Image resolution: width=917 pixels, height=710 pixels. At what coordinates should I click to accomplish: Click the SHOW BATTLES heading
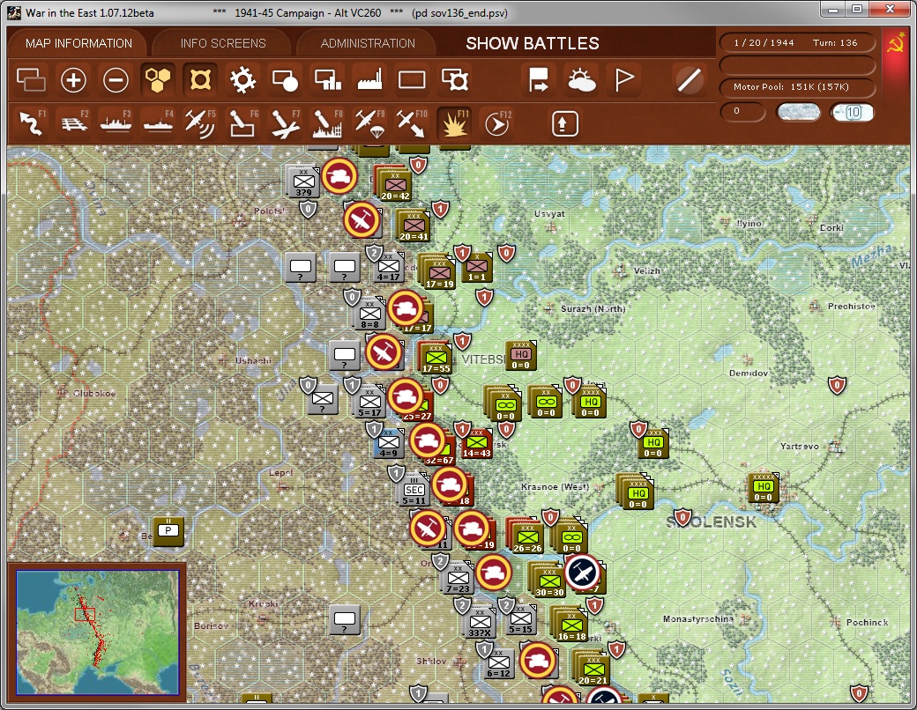coord(533,42)
